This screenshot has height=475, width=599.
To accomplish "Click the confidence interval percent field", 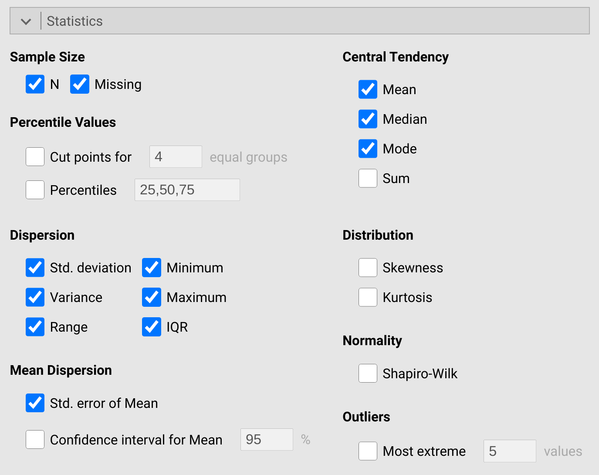I will 266,440.
